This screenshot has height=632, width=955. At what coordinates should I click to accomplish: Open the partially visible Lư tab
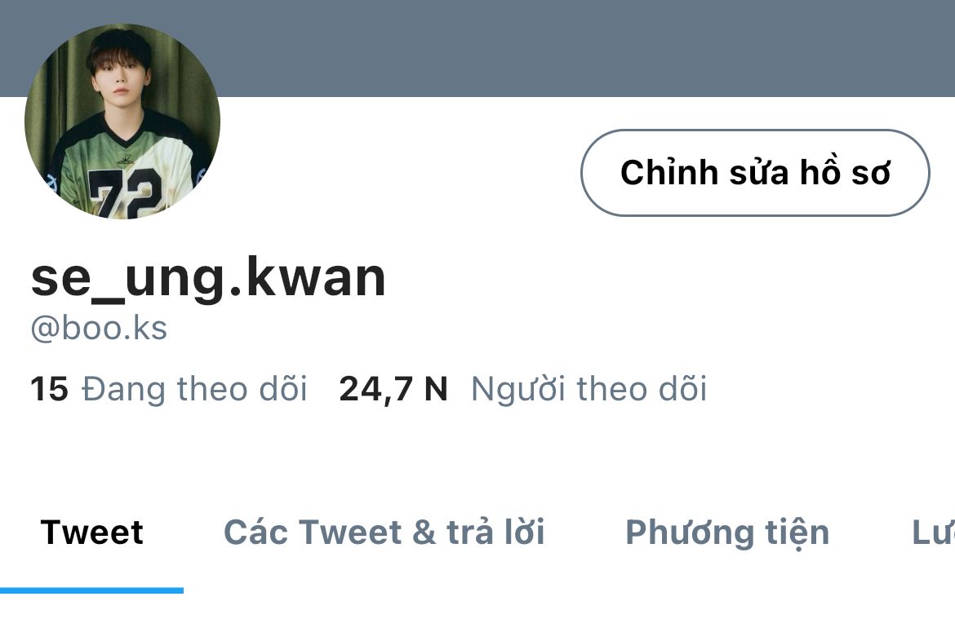tap(933, 533)
